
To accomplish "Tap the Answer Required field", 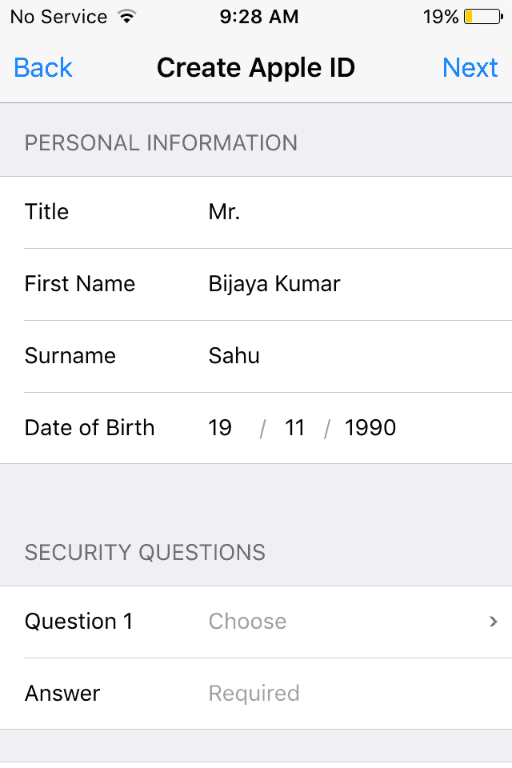I will point(256,694).
